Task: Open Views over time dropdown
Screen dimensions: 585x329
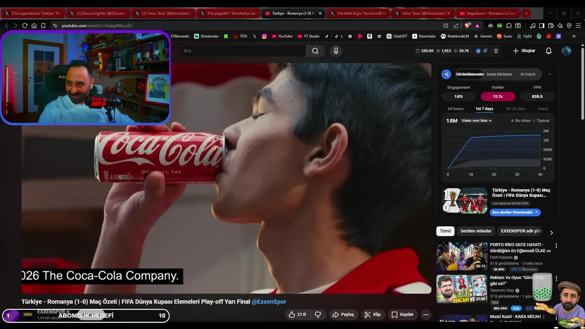Action: pyautogui.click(x=477, y=121)
